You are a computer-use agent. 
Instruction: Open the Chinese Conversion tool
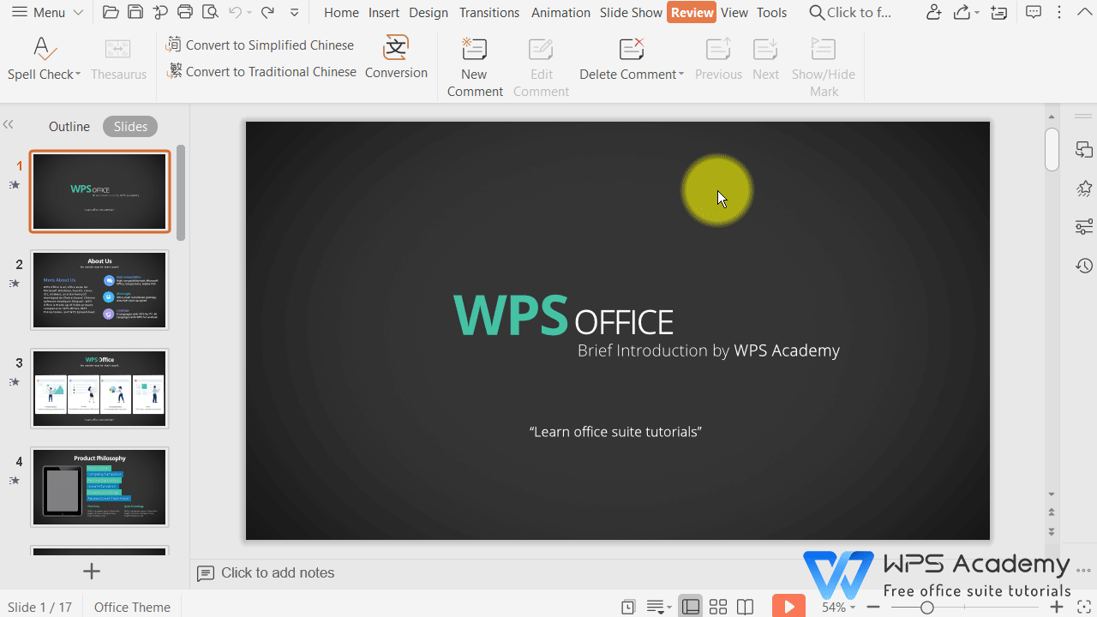[x=396, y=58]
